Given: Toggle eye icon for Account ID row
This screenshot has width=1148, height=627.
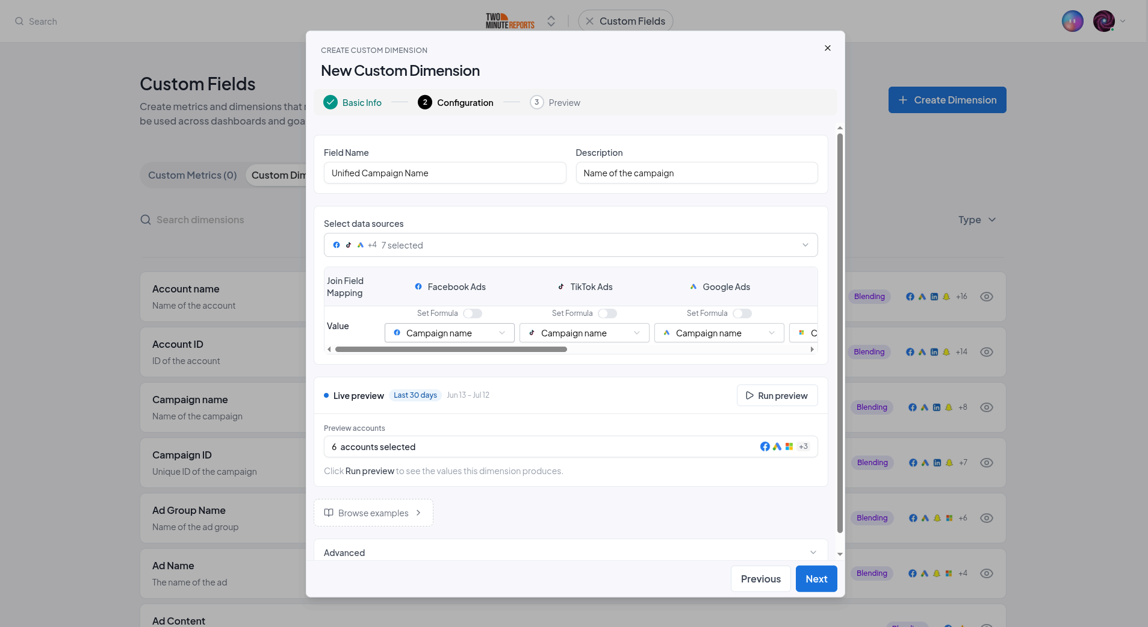Looking at the screenshot, I should [987, 352].
